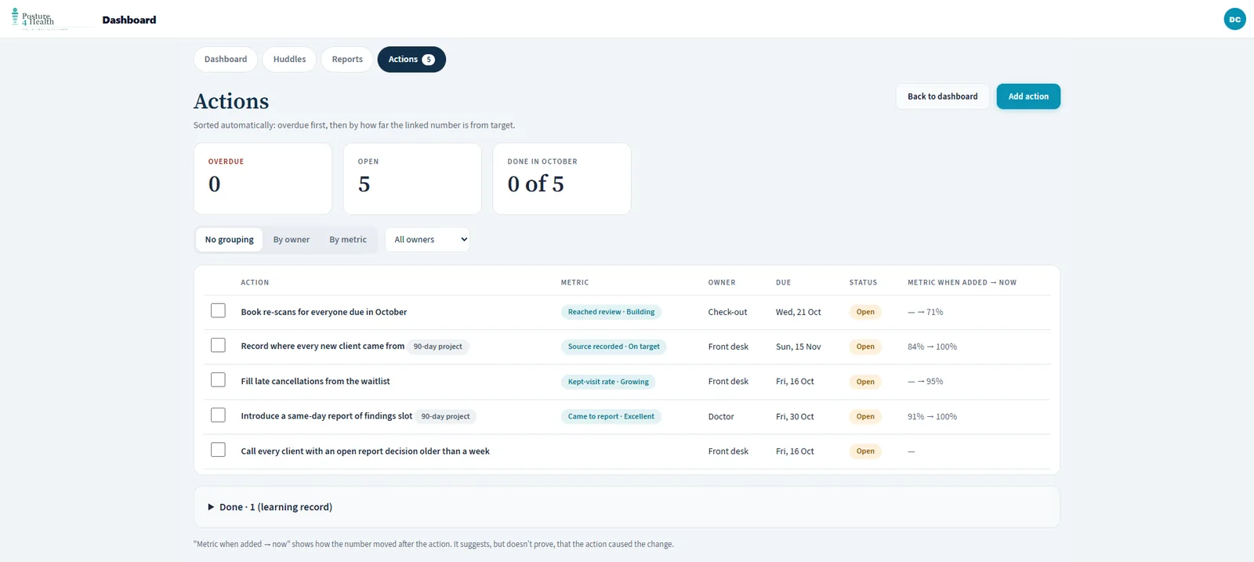
Task: Click the Back to dashboard button
Action: pos(942,96)
